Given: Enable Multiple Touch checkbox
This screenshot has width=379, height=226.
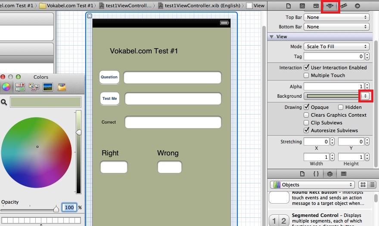Looking at the screenshot, I should (306, 75).
